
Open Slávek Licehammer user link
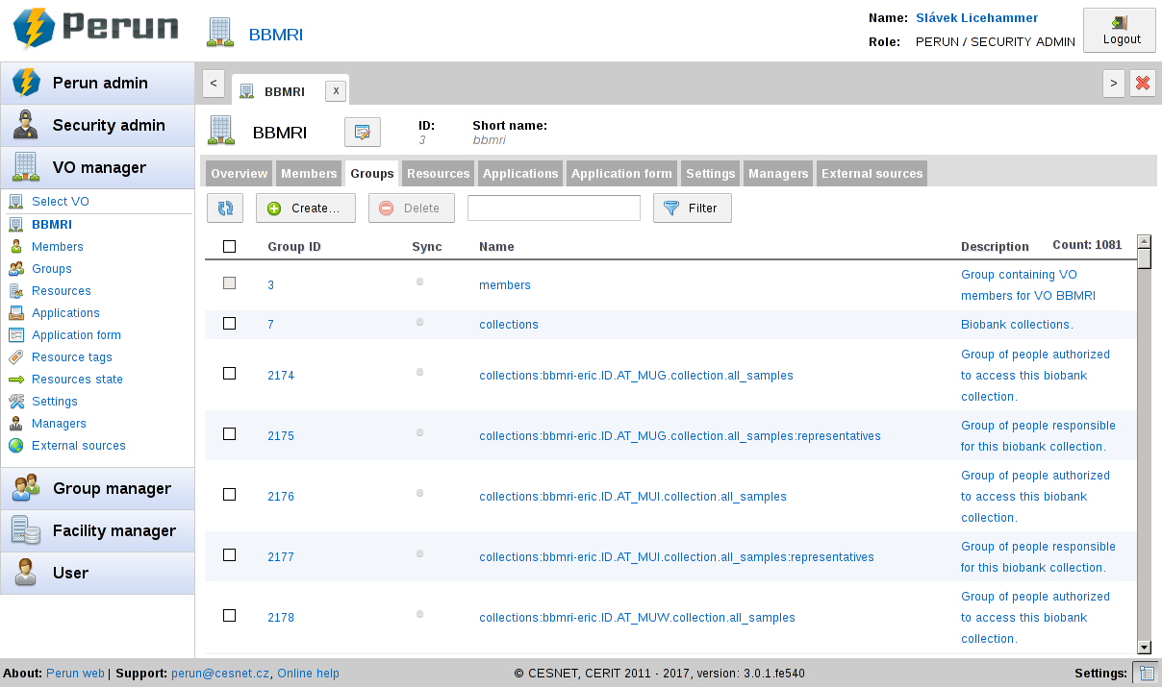click(x=976, y=18)
